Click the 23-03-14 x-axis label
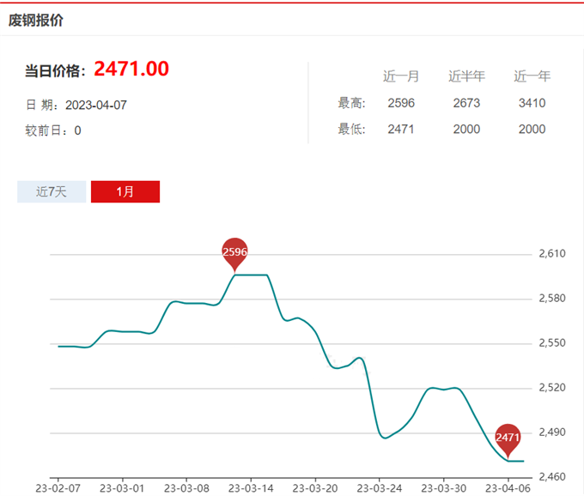584x496 pixels. pyautogui.click(x=251, y=488)
